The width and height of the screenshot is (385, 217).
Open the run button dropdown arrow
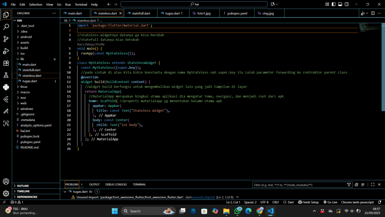pos(367,14)
